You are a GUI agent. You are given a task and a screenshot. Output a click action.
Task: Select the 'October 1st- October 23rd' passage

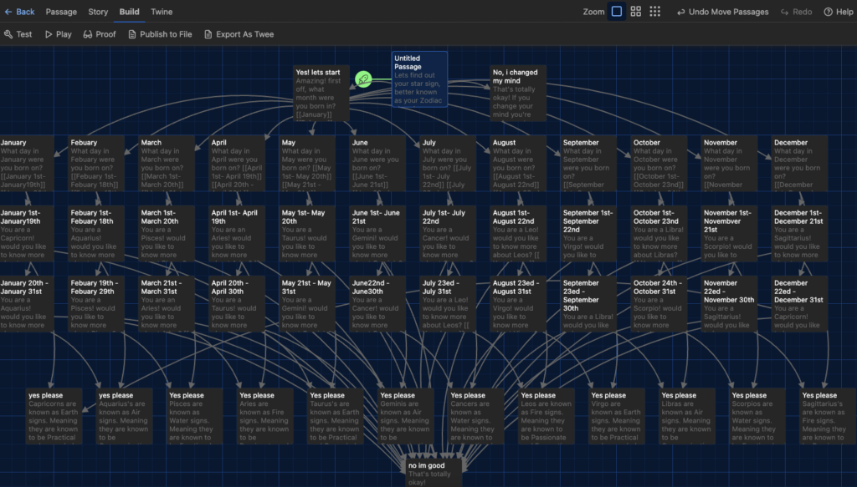point(659,234)
